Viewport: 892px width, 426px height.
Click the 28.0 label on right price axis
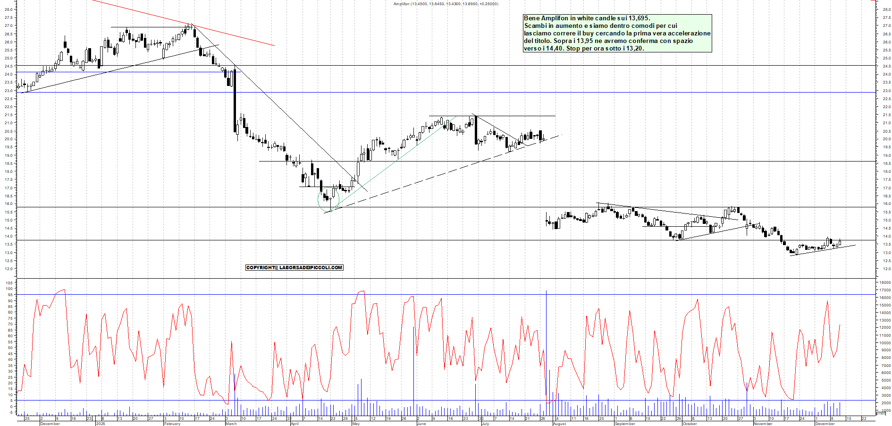[886, 9]
